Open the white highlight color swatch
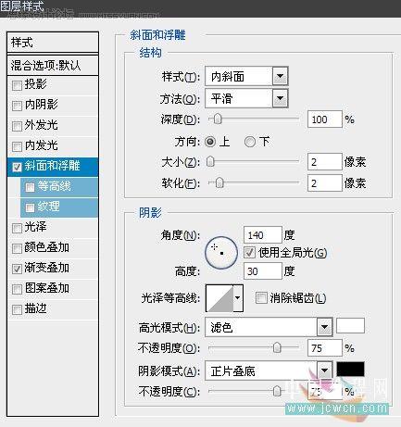 click(350, 326)
